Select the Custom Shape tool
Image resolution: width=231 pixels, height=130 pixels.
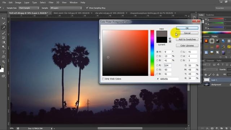(3, 57)
